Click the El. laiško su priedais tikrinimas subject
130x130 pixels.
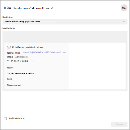pyautogui.click(x=28, y=47)
